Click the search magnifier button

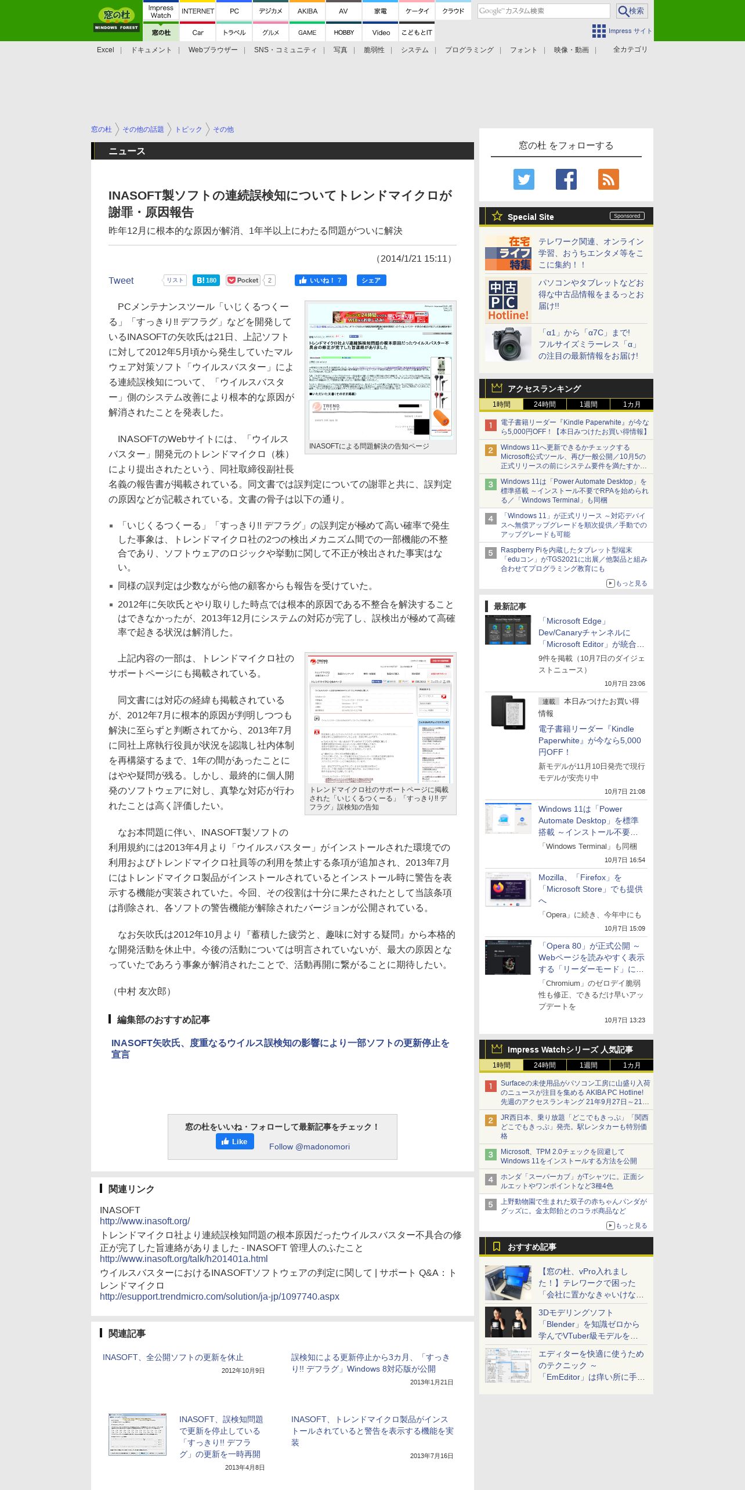(x=632, y=11)
